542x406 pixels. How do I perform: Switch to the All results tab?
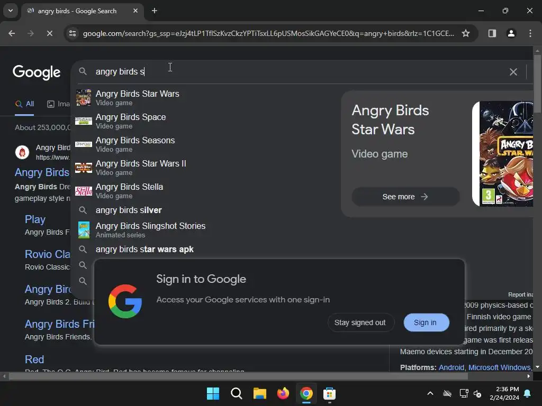click(x=24, y=104)
